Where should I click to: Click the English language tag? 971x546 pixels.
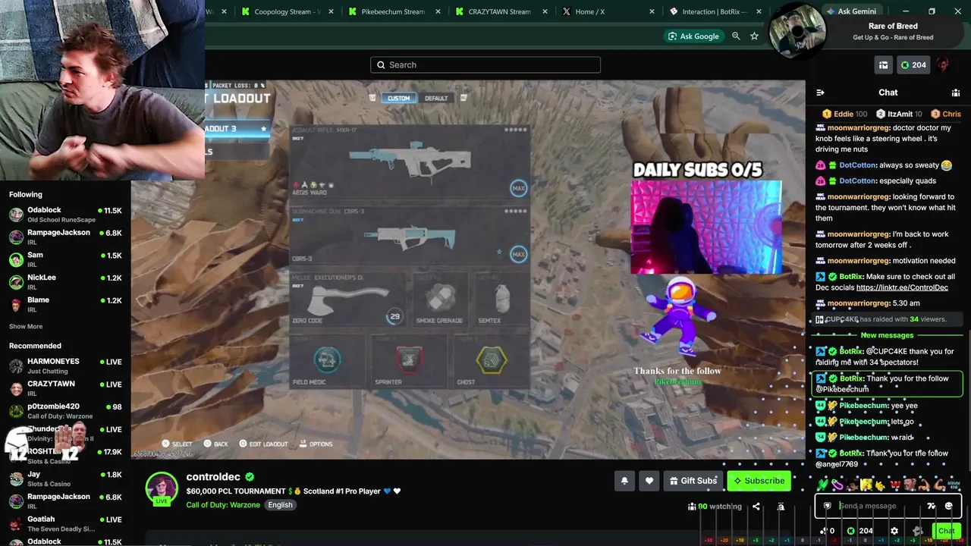coord(280,505)
